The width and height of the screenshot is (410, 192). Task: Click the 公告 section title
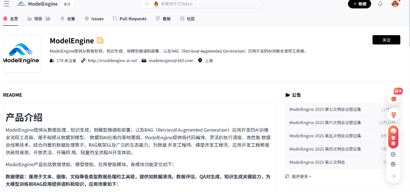[x=296, y=95]
